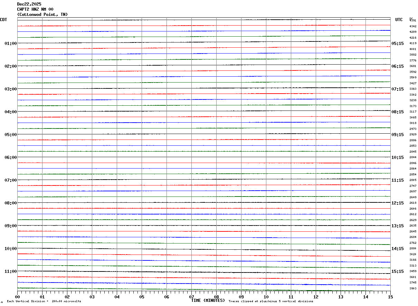Click the DC offset value 2635

pos(413,226)
